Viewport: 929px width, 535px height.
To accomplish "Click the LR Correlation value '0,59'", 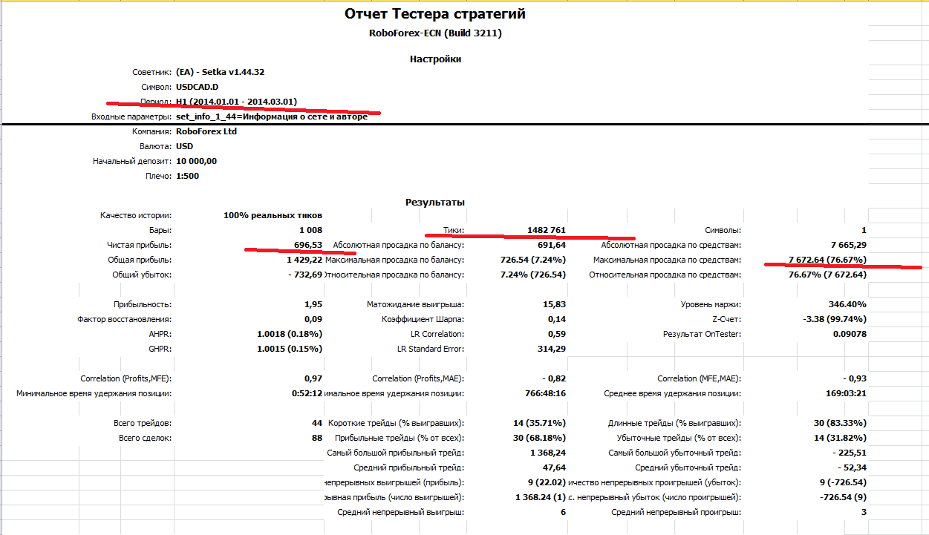I will 558,334.
